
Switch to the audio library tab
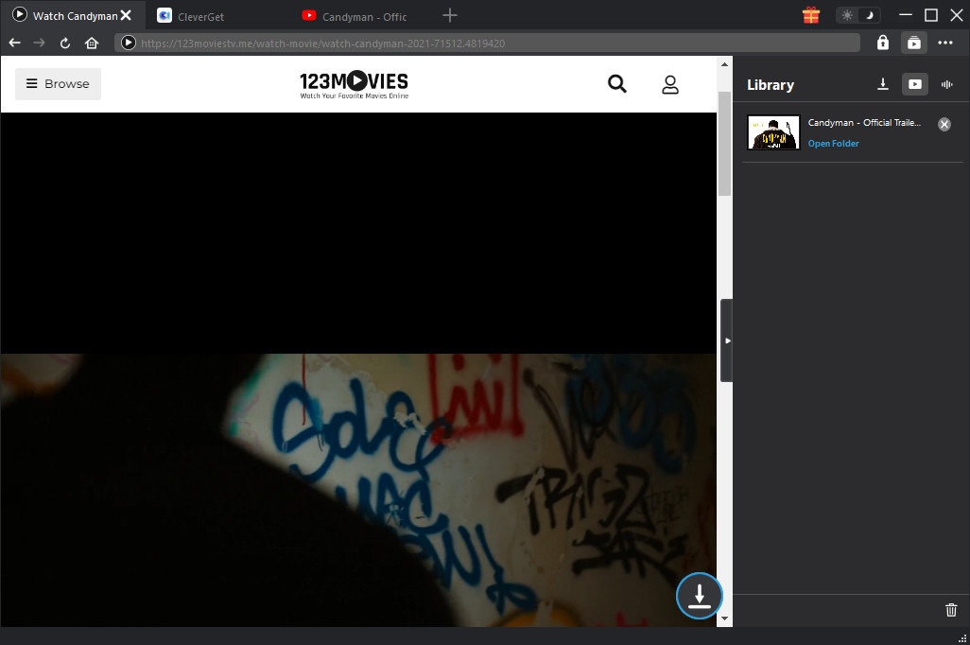coord(946,84)
